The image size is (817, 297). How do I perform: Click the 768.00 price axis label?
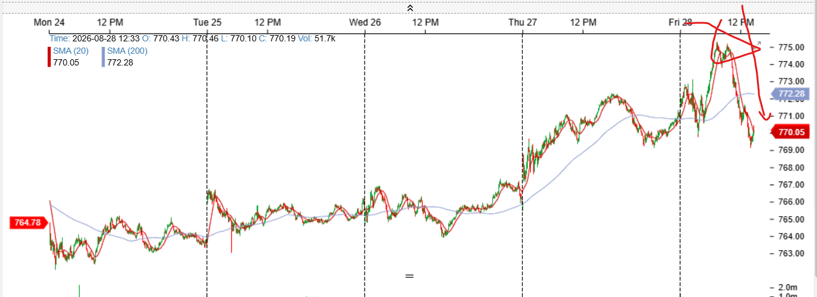pyautogui.click(x=791, y=167)
